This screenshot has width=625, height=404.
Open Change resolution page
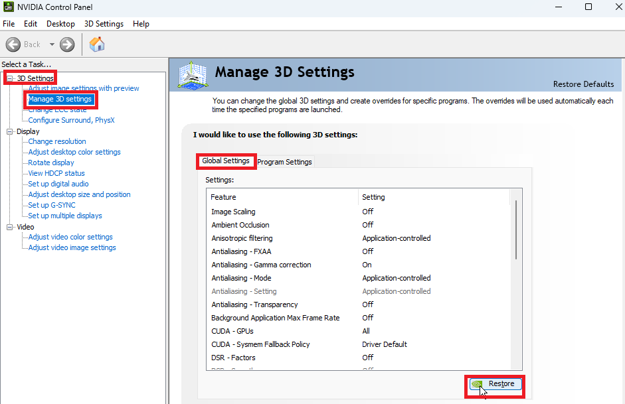57,141
